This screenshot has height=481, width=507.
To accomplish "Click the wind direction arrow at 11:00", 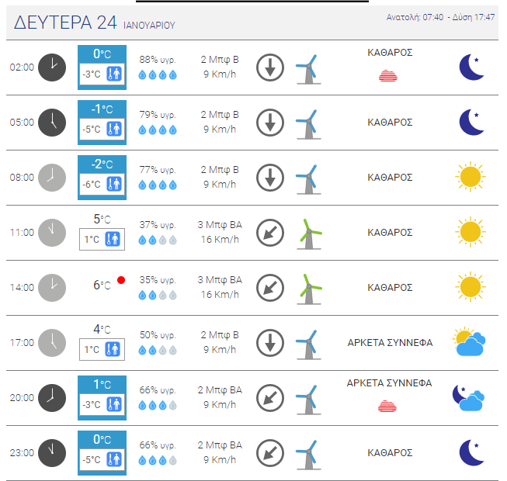I will (x=270, y=232).
